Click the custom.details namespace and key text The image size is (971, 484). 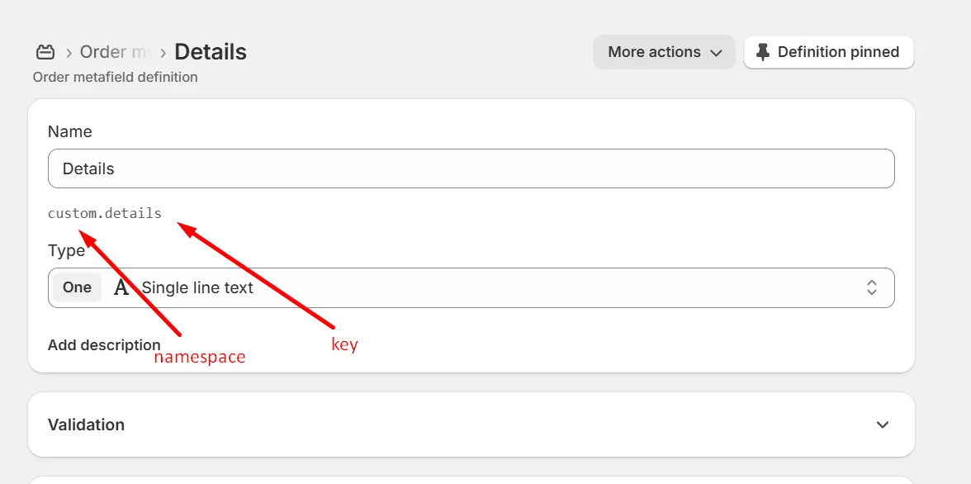pos(105,213)
